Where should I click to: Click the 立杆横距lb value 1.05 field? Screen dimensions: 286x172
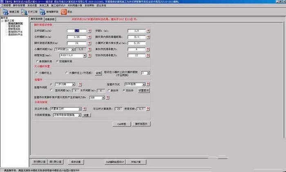[77, 37]
